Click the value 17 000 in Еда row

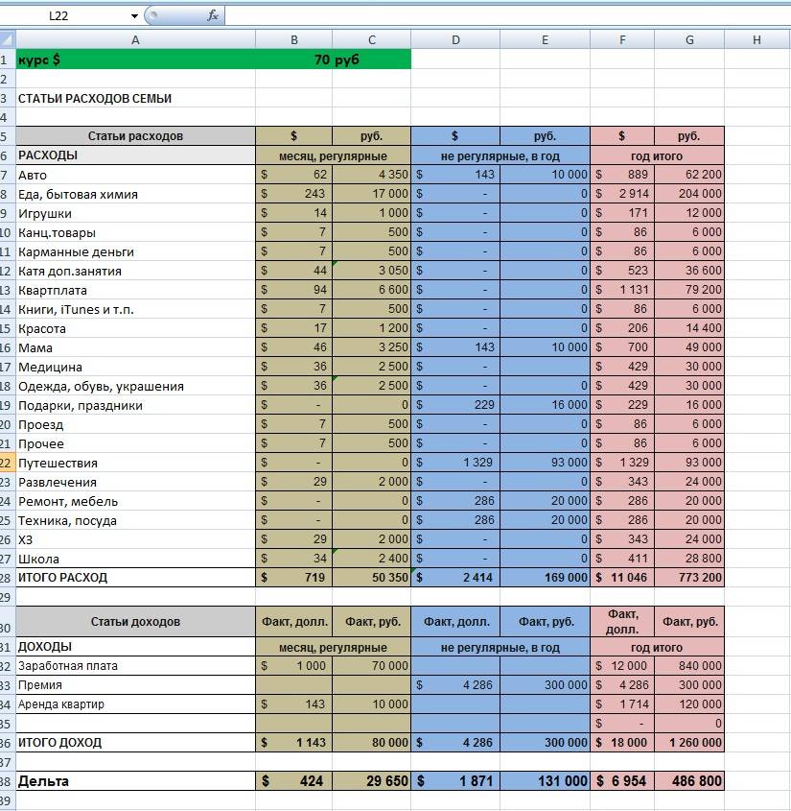tap(371, 194)
